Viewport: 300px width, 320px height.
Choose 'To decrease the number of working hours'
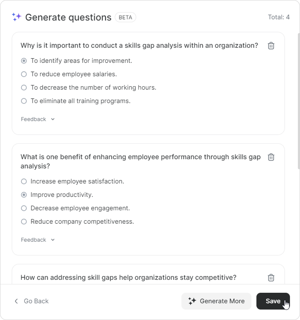point(24,88)
